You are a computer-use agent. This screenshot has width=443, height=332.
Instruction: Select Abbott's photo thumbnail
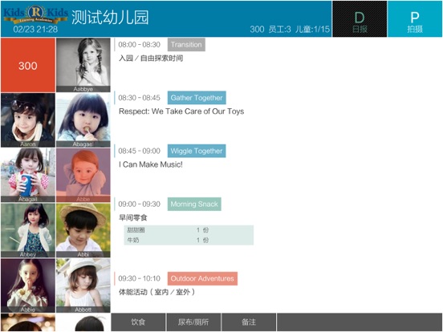[83, 285]
